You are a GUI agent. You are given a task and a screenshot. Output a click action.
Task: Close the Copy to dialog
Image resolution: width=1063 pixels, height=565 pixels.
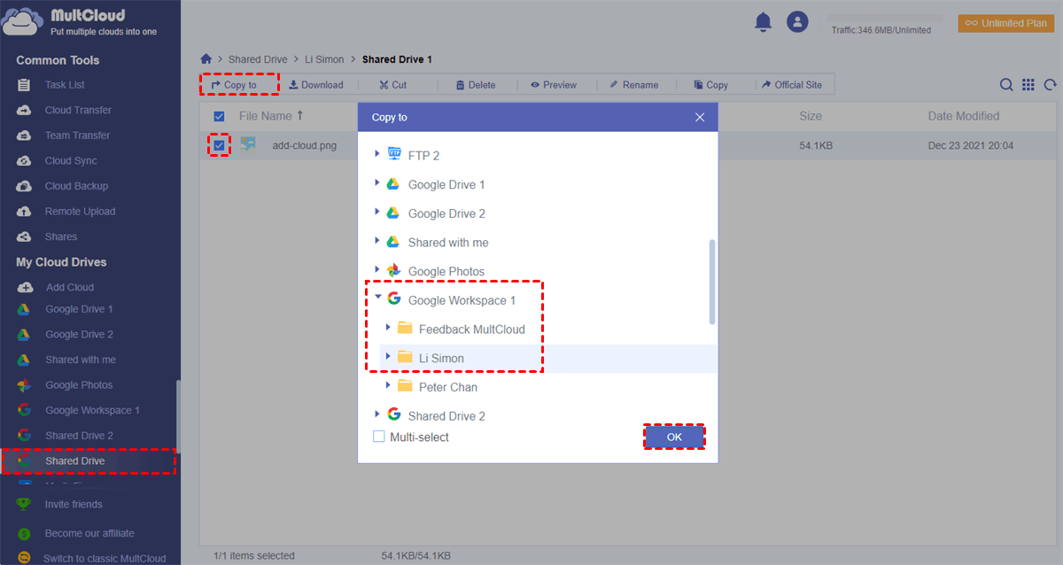point(700,117)
